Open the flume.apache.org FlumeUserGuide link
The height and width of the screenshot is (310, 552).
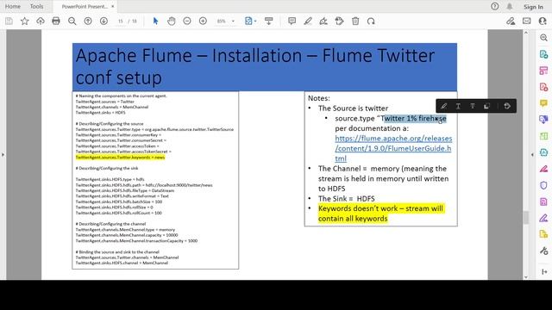(393, 148)
